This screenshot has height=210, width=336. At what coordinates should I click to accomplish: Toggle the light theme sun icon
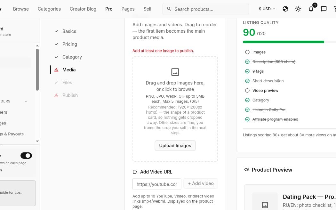298,9
